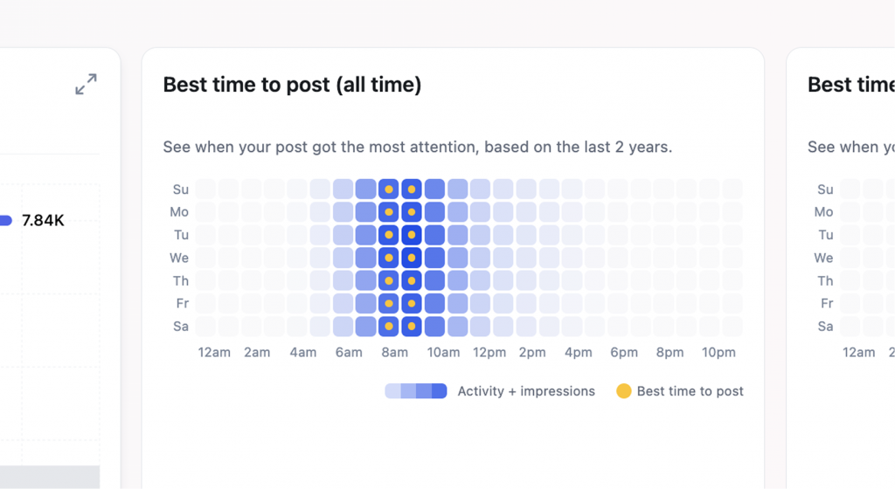Click the Tuesday 7am heatmap cell
The width and height of the screenshot is (895, 489).
coord(366,235)
